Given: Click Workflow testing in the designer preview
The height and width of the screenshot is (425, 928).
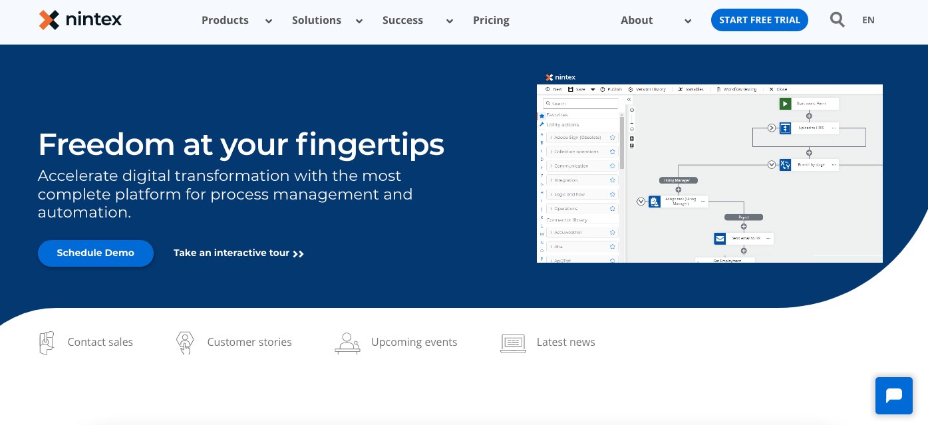Looking at the screenshot, I should click(737, 89).
